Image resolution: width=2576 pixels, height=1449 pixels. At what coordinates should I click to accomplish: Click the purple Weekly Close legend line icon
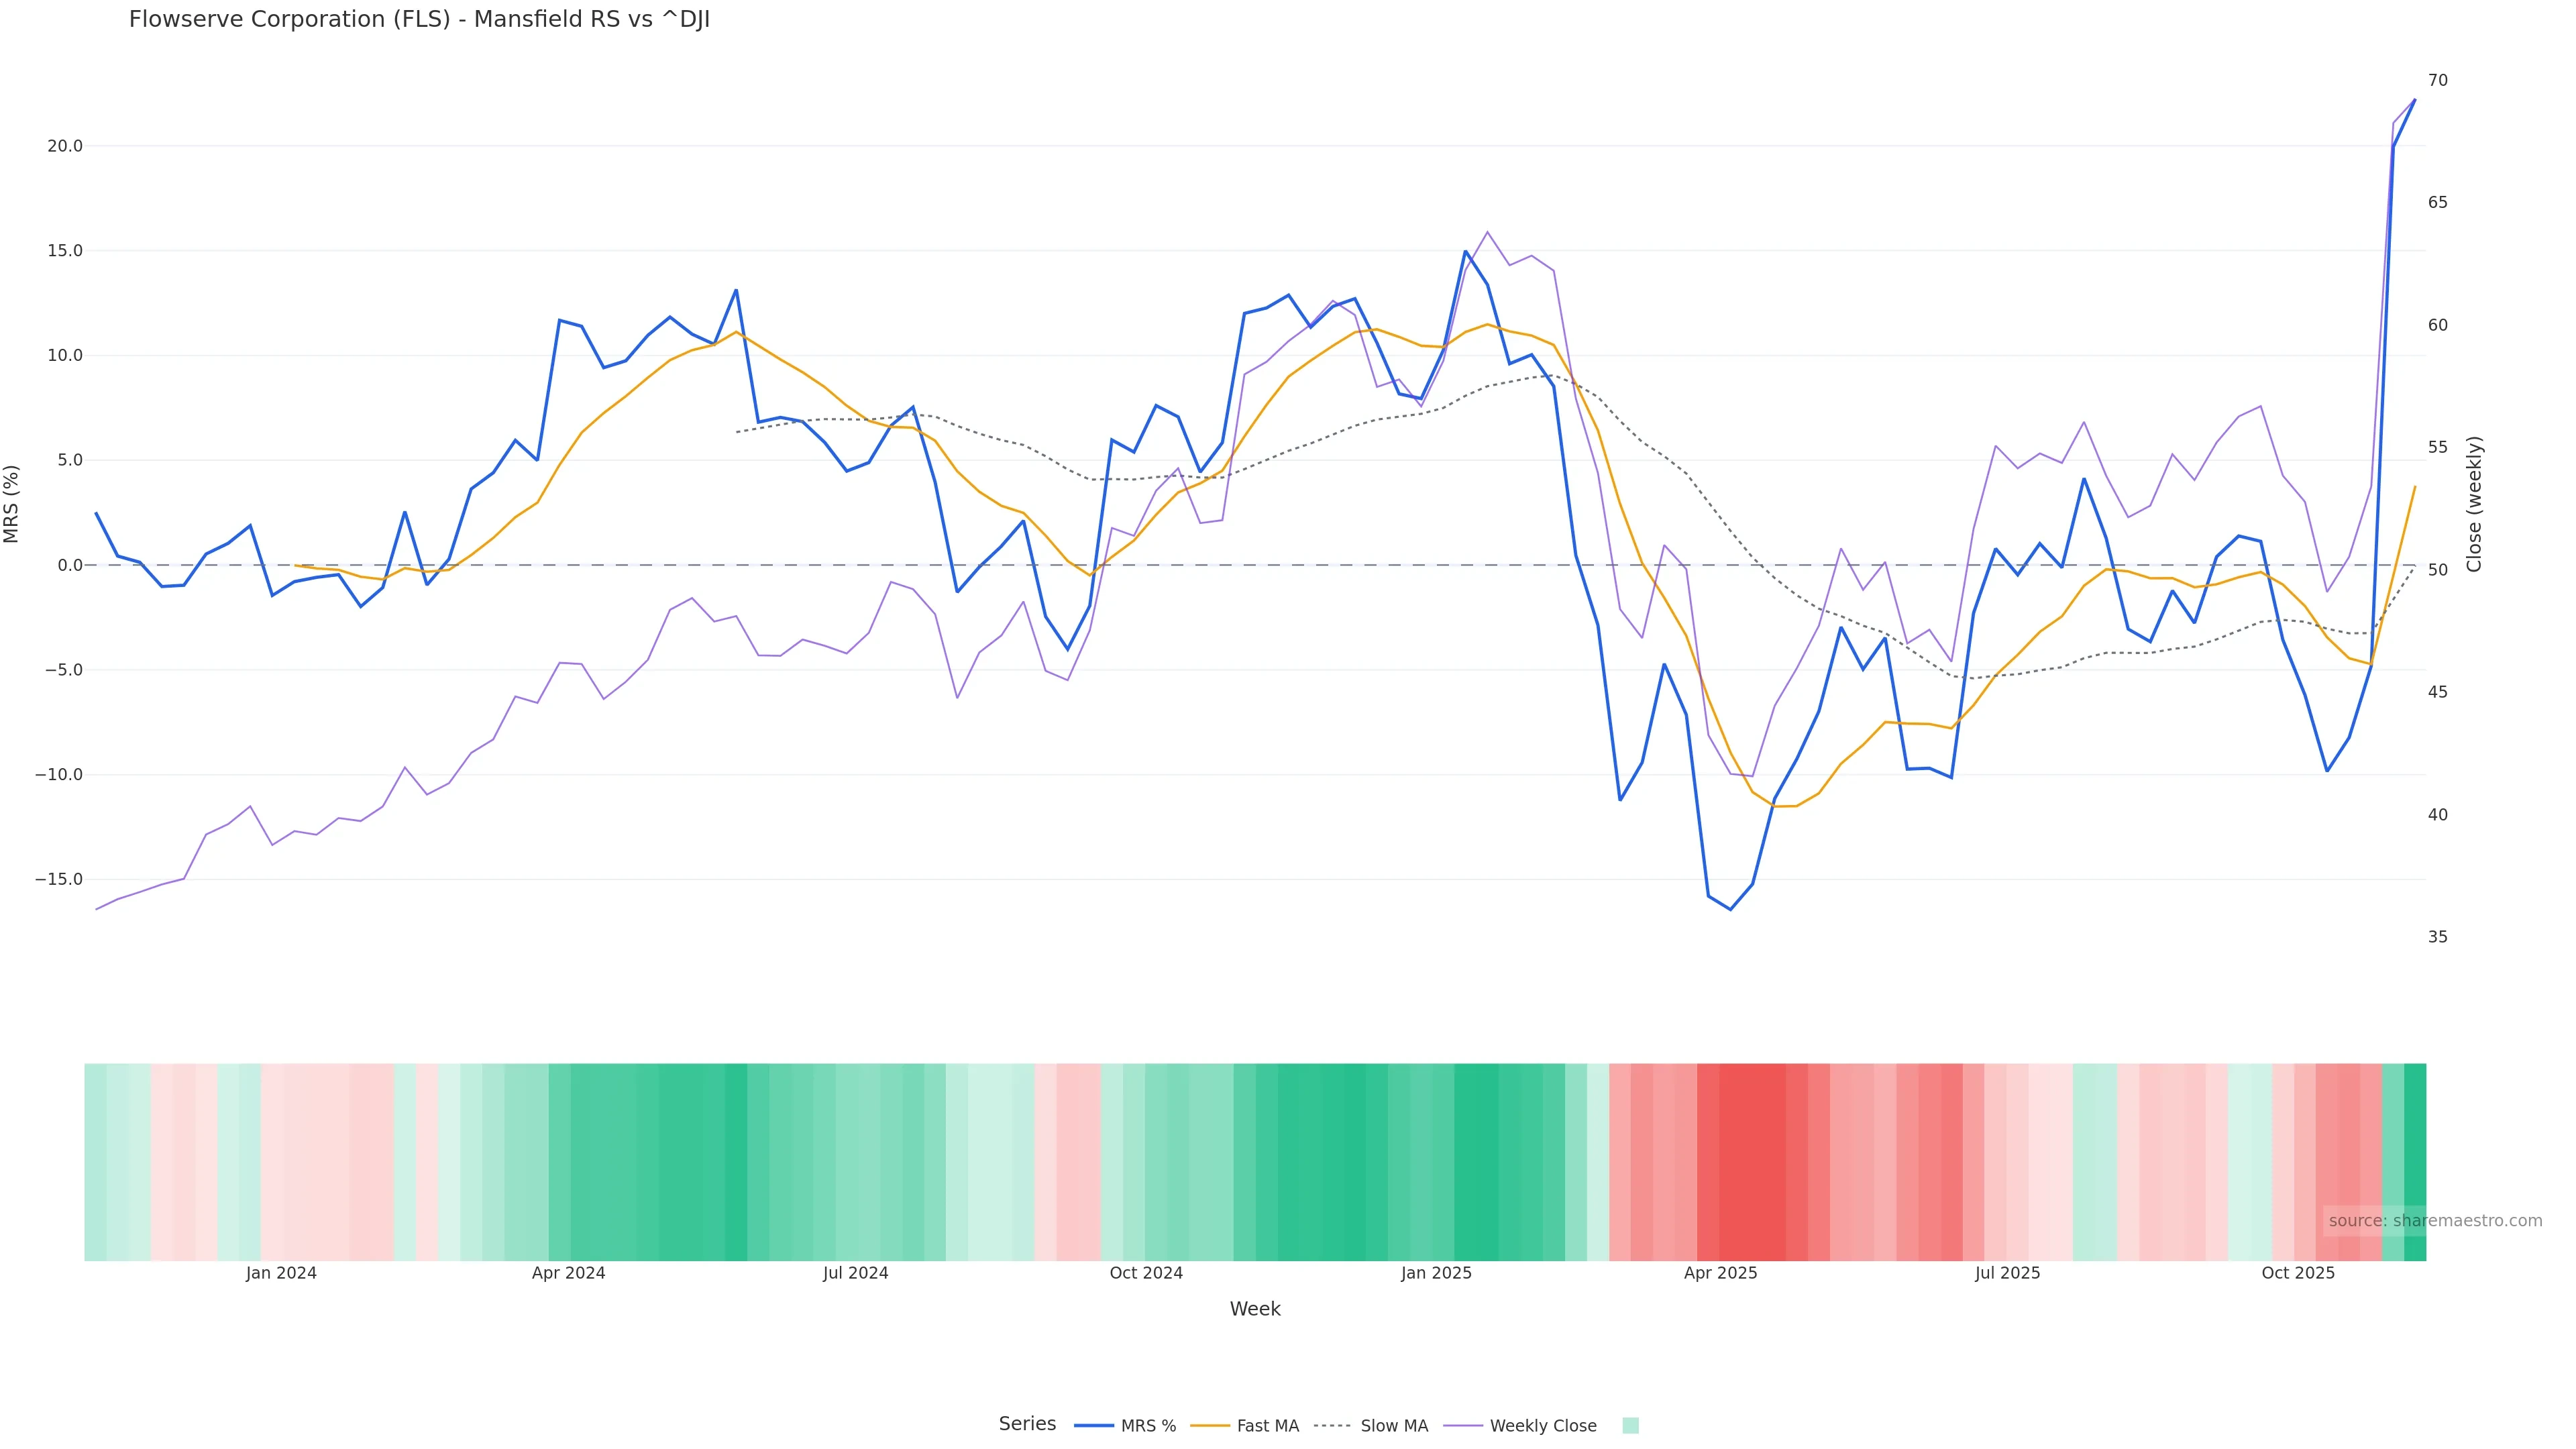click(x=1464, y=1426)
